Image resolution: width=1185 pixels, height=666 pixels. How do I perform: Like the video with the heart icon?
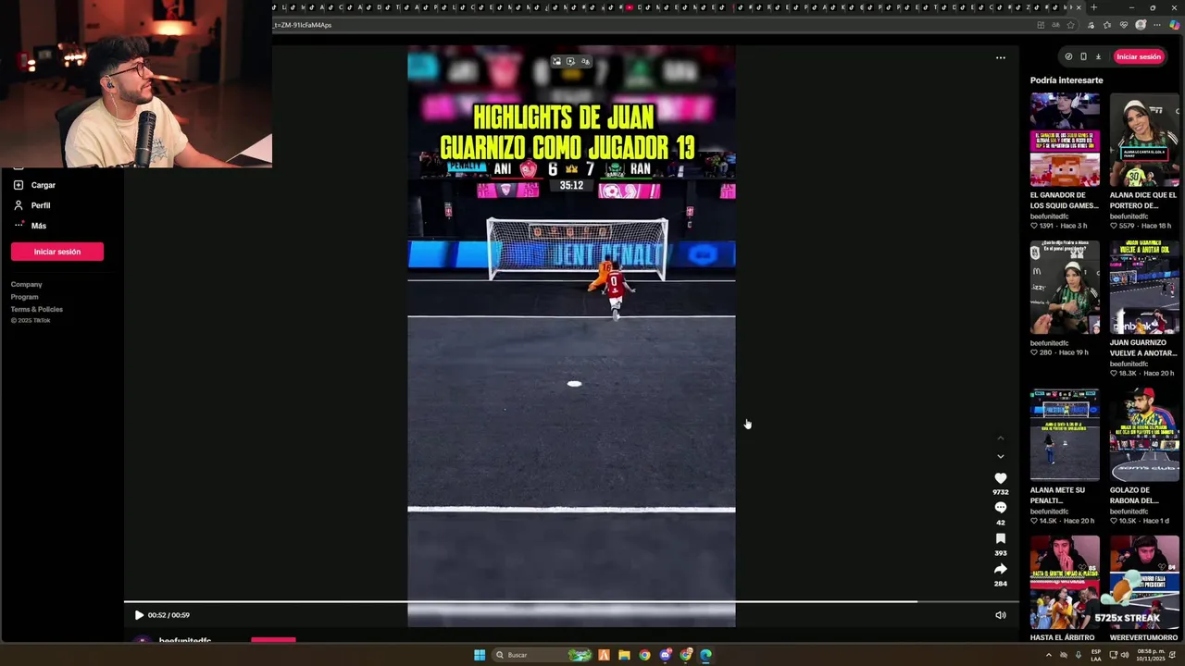[x=1000, y=478]
